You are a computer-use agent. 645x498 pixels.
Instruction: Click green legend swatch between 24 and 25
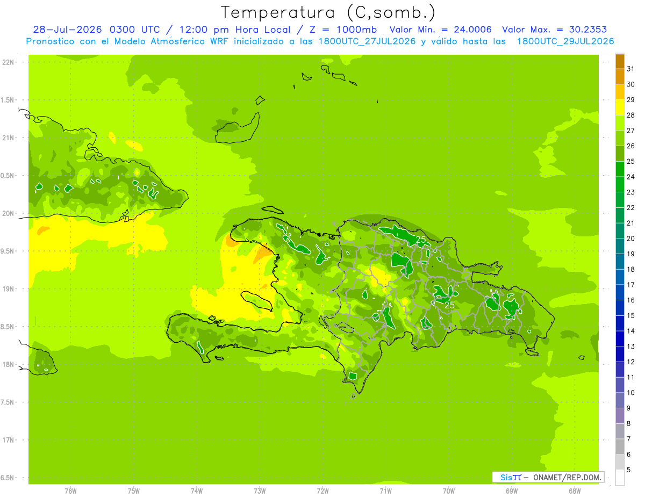[x=620, y=169]
